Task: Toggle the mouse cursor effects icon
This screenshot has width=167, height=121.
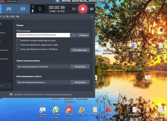Action: 33,7
